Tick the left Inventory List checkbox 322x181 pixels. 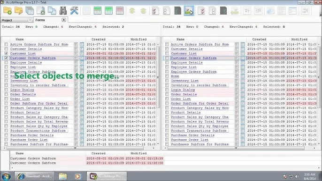pos(6,81)
